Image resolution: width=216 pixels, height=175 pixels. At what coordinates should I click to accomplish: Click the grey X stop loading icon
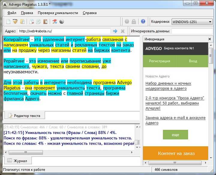pos(123,31)
